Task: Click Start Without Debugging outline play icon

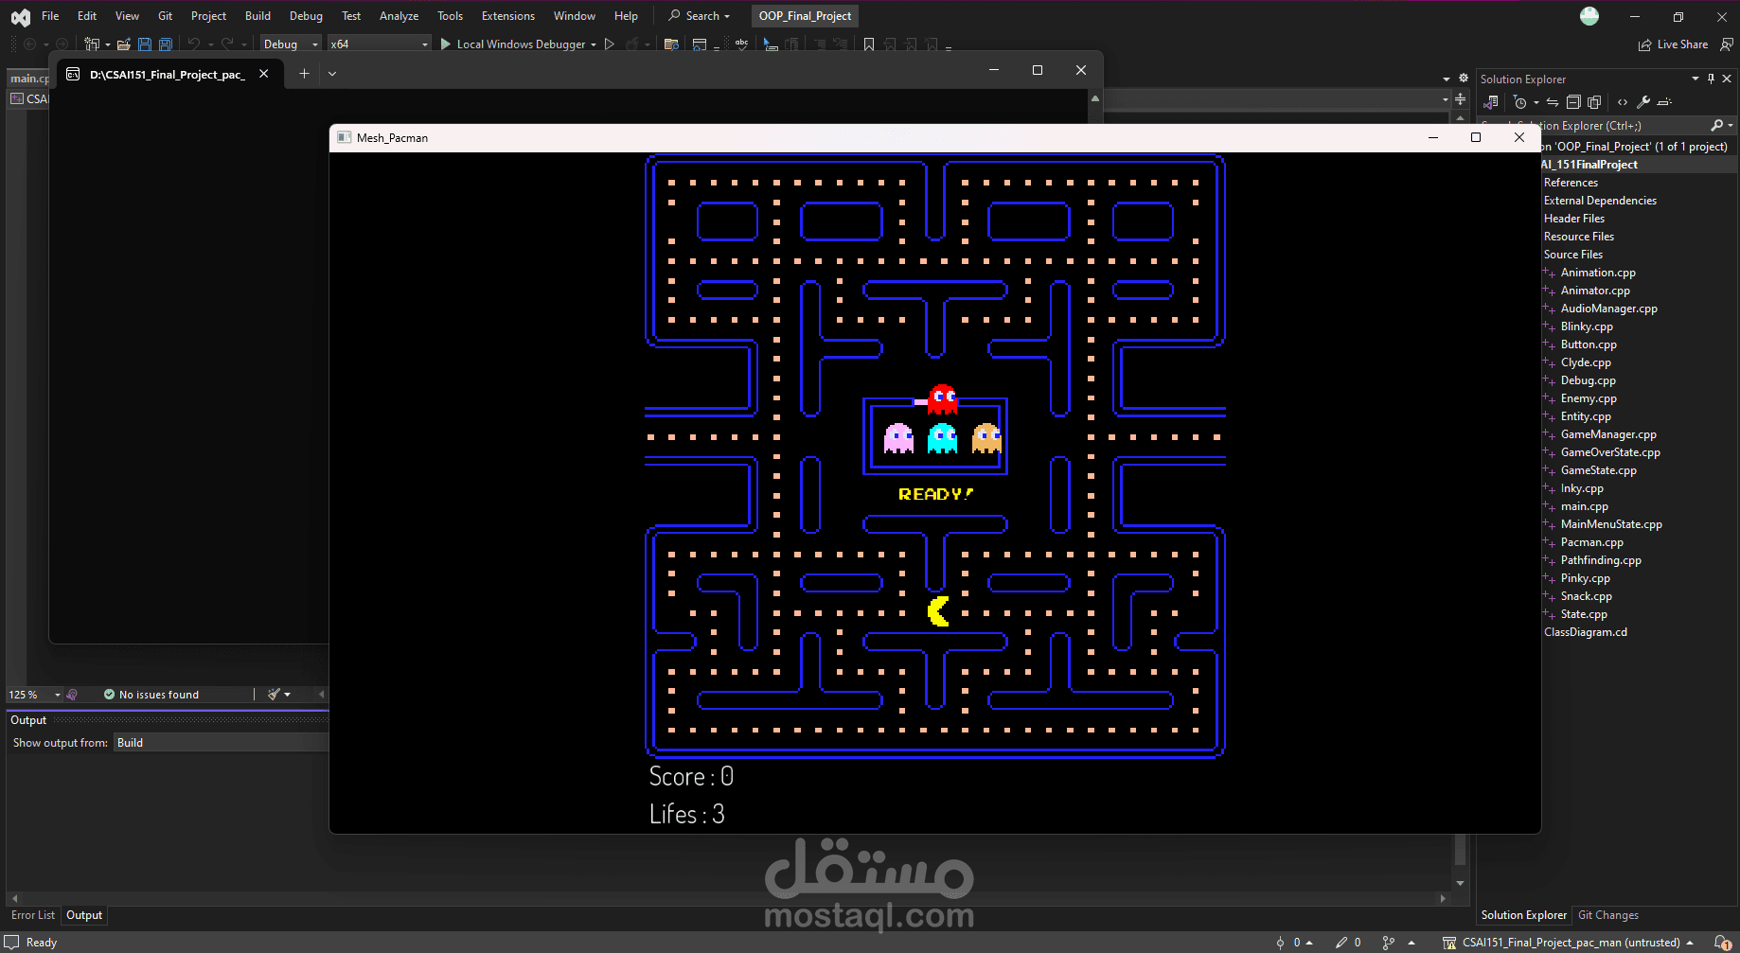Action: pos(610,44)
